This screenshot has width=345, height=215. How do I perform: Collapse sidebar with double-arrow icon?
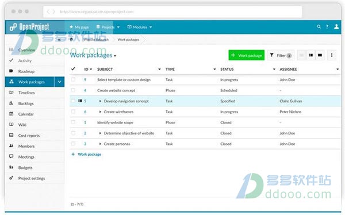pos(59,40)
